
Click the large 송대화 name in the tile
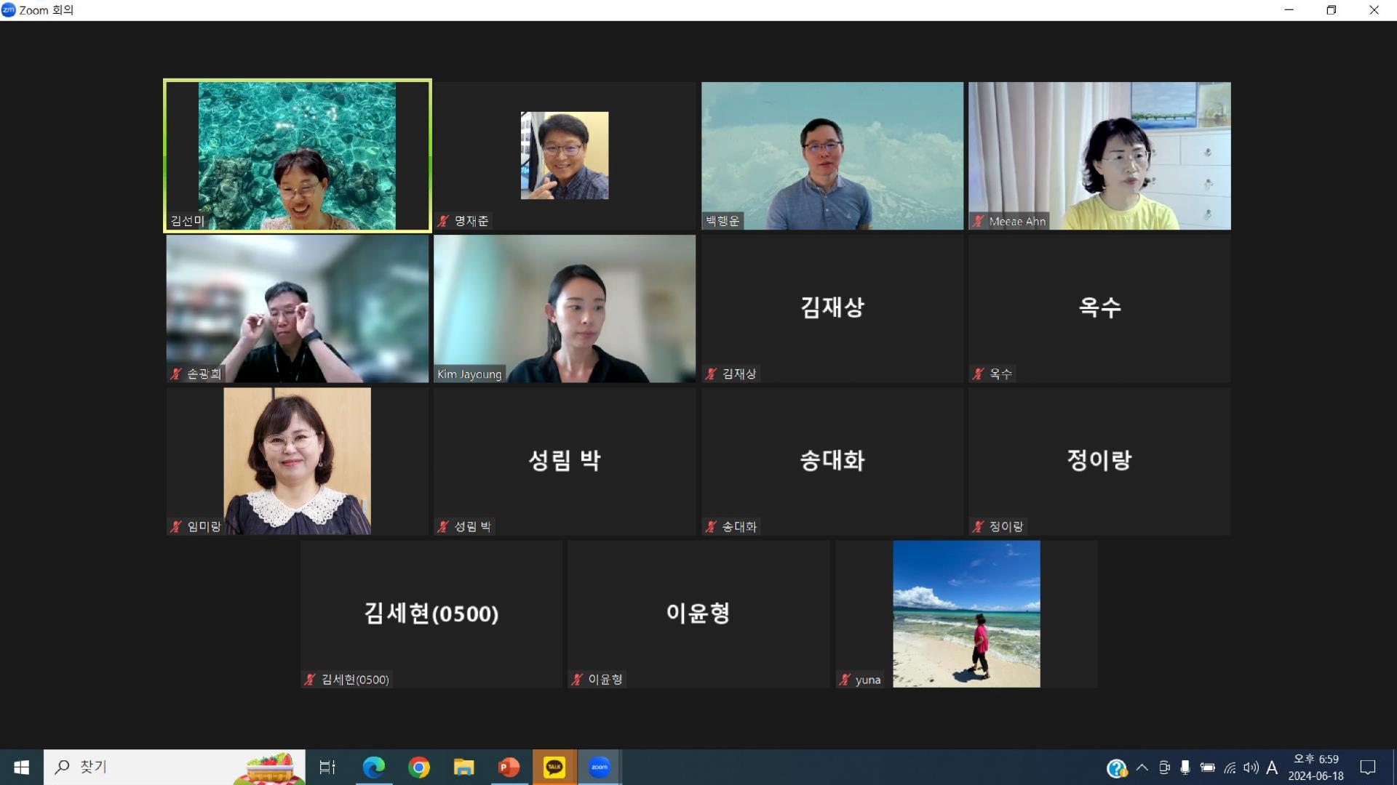click(x=832, y=460)
